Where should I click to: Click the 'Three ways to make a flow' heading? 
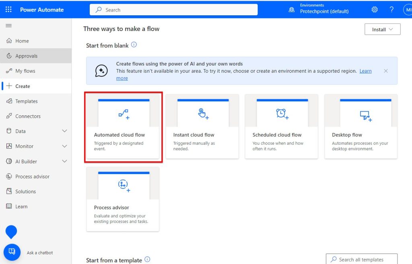(122, 29)
